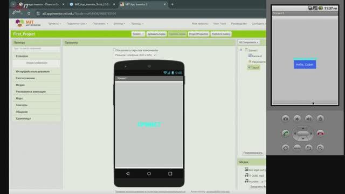Open the Помощь menu

[x=137, y=24]
